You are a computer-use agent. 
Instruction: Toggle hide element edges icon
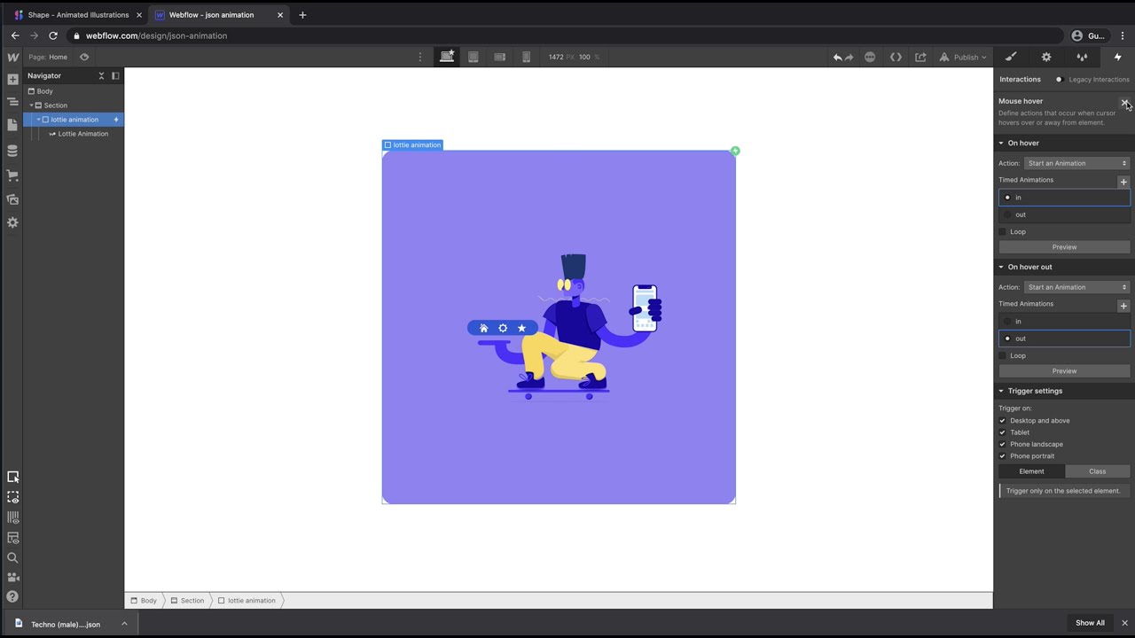tap(12, 497)
